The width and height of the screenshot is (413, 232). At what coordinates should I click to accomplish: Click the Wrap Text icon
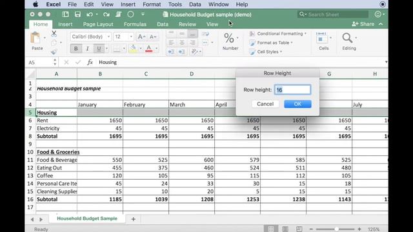tap(205, 34)
